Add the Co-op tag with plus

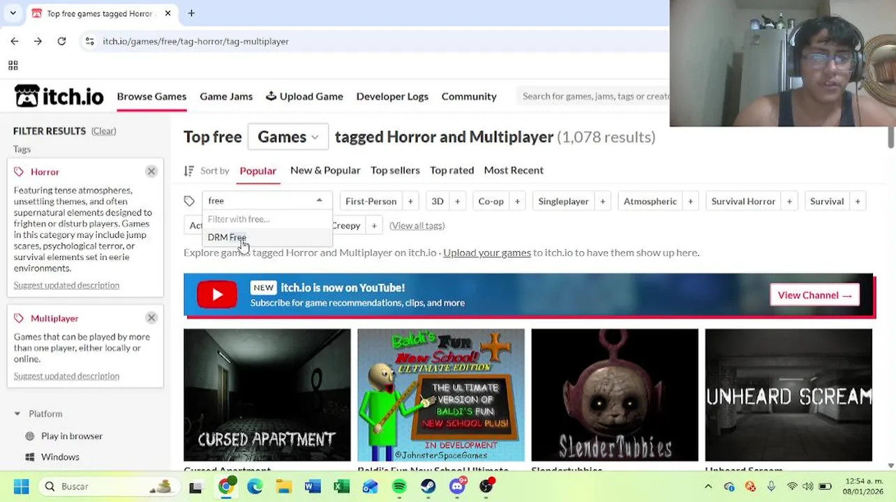[x=517, y=201]
